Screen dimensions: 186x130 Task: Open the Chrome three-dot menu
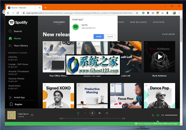coord(179,13)
